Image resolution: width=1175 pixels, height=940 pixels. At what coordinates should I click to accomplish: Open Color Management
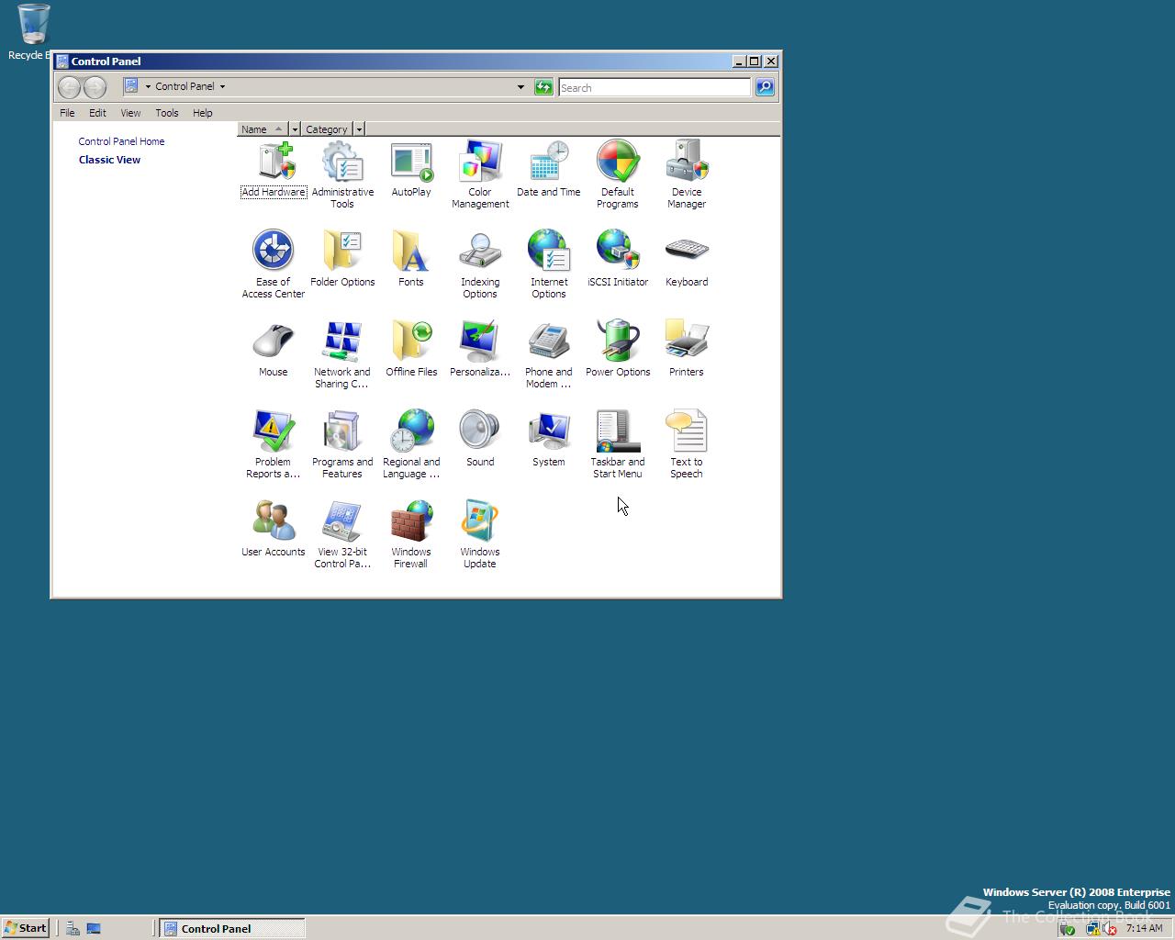click(x=480, y=174)
